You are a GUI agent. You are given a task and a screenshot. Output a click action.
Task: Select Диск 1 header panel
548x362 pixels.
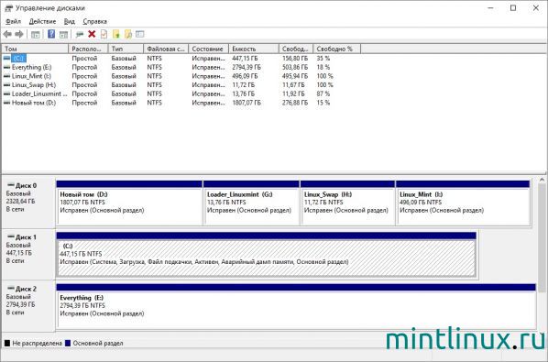pyautogui.click(x=28, y=255)
